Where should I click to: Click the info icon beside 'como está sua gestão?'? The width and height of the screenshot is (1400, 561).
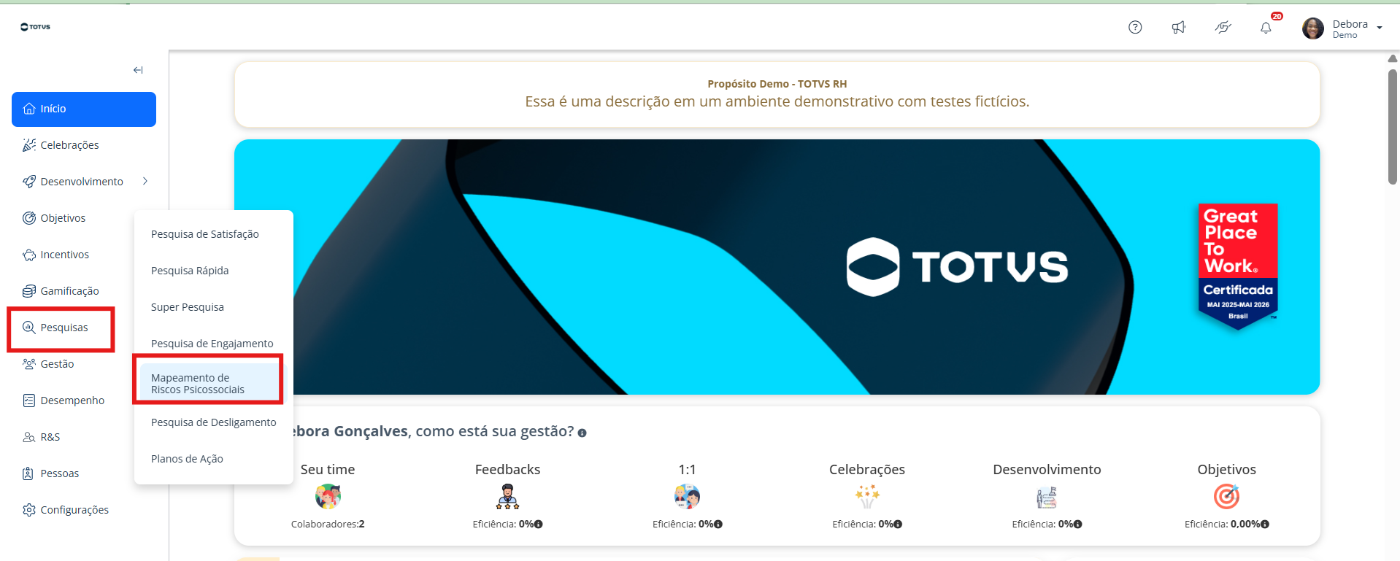pyautogui.click(x=582, y=433)
